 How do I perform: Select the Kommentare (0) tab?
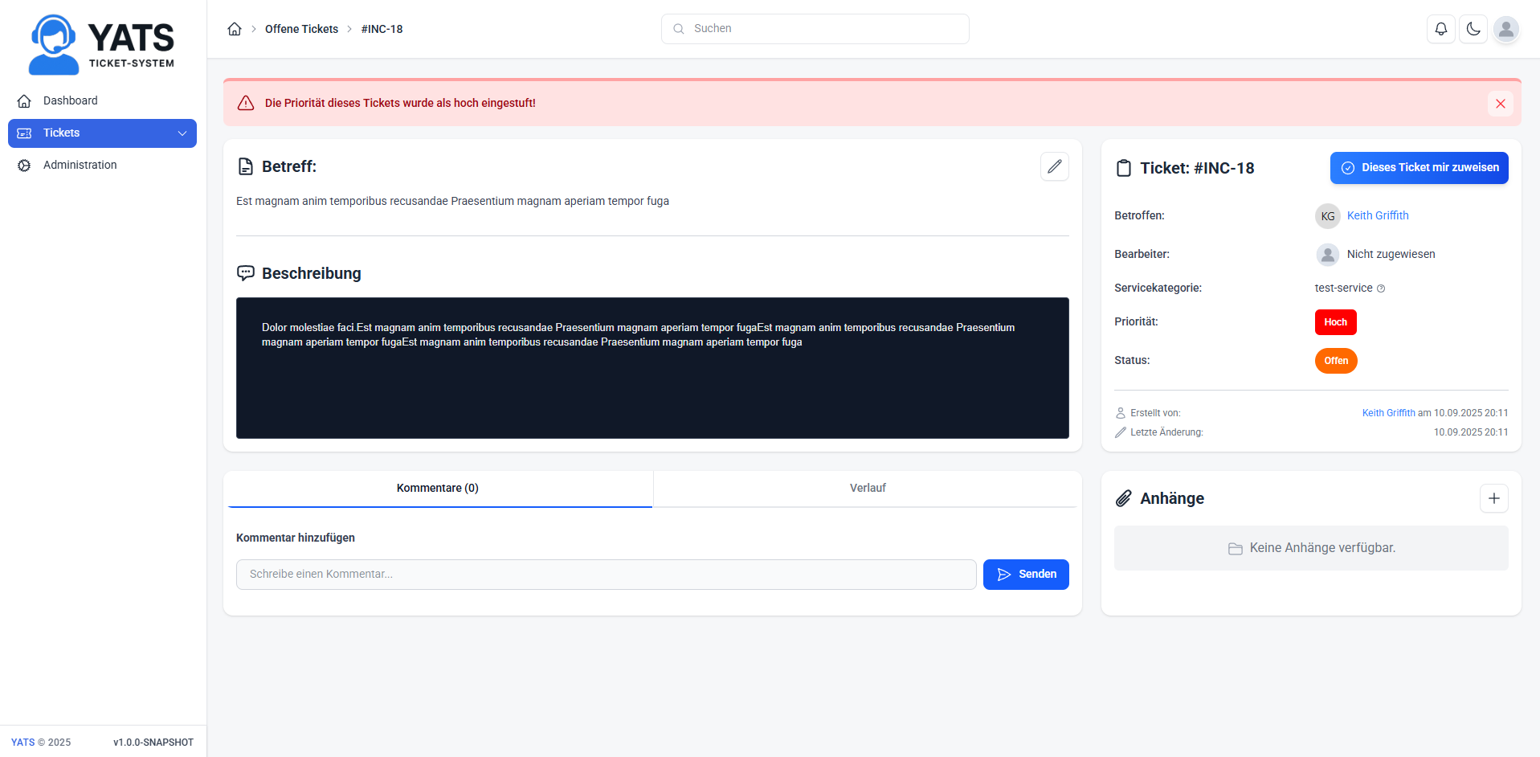click(438, 488)
